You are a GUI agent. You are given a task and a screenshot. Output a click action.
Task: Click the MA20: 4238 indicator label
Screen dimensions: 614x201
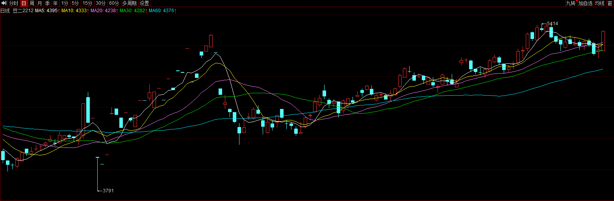(x=104, y=11)
